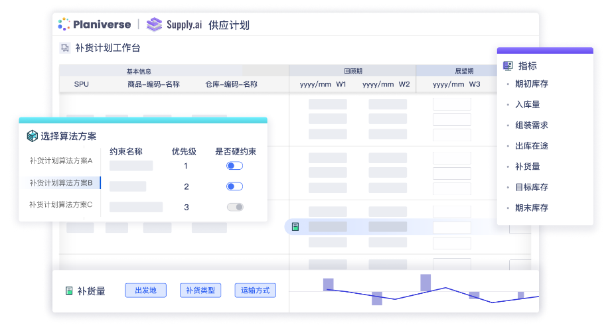This screenshot has height=331, width=612.
Task: Click the Planiverse logo icon
Action: [x=64, y=25]
